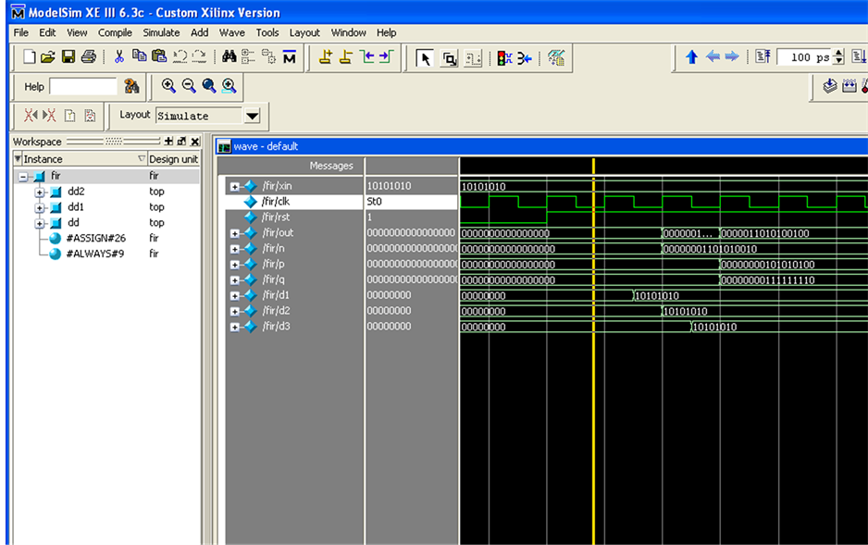Click inside the Help search field
The image size is (868, 545).
83,86
